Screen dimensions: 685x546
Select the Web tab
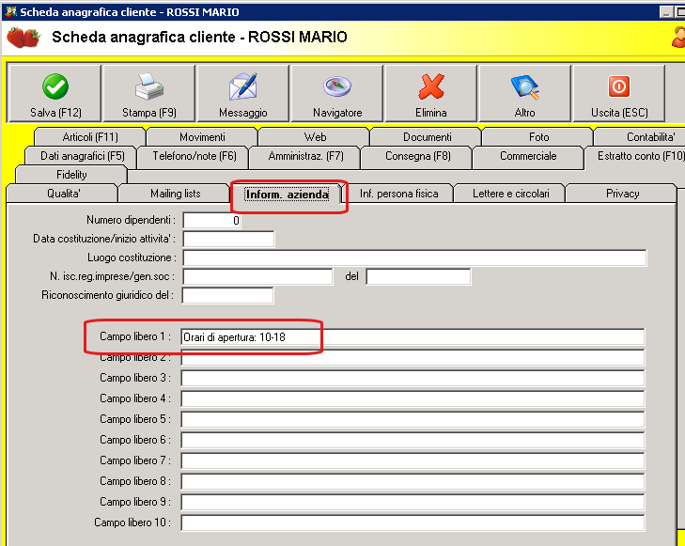pyautogui.click(x=315, y=137)
